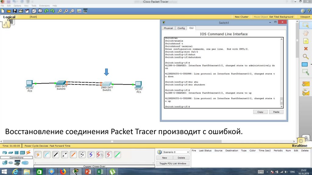Click New scenario button
The width and height of the screenshot is (312, 175).
coord(165,158)
